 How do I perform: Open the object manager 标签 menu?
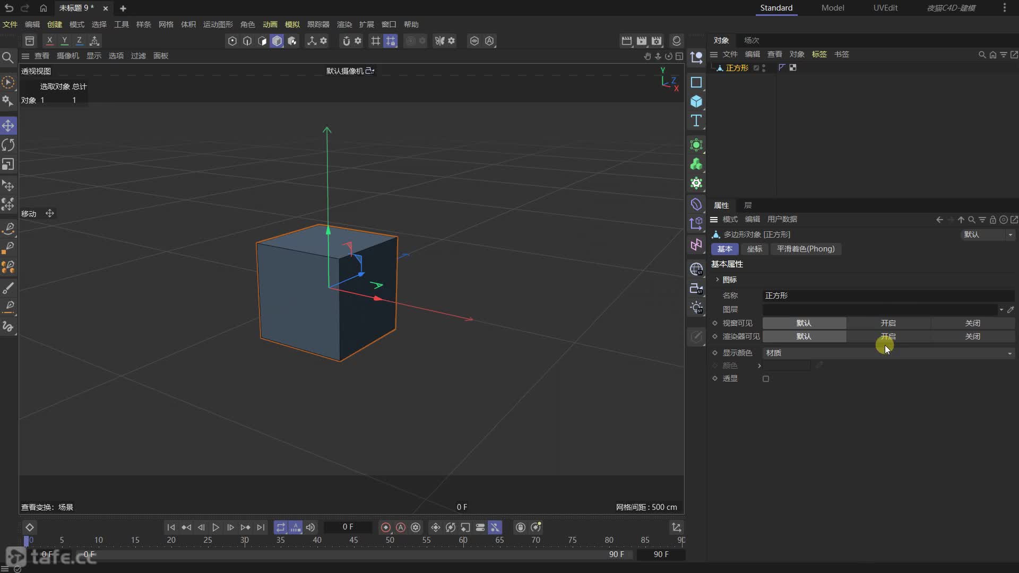click(819, 54)
